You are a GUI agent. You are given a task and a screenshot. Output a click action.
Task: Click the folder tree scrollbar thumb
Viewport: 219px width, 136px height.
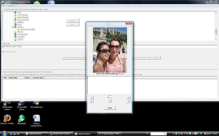pyautogui.click(x=216, y=32)
